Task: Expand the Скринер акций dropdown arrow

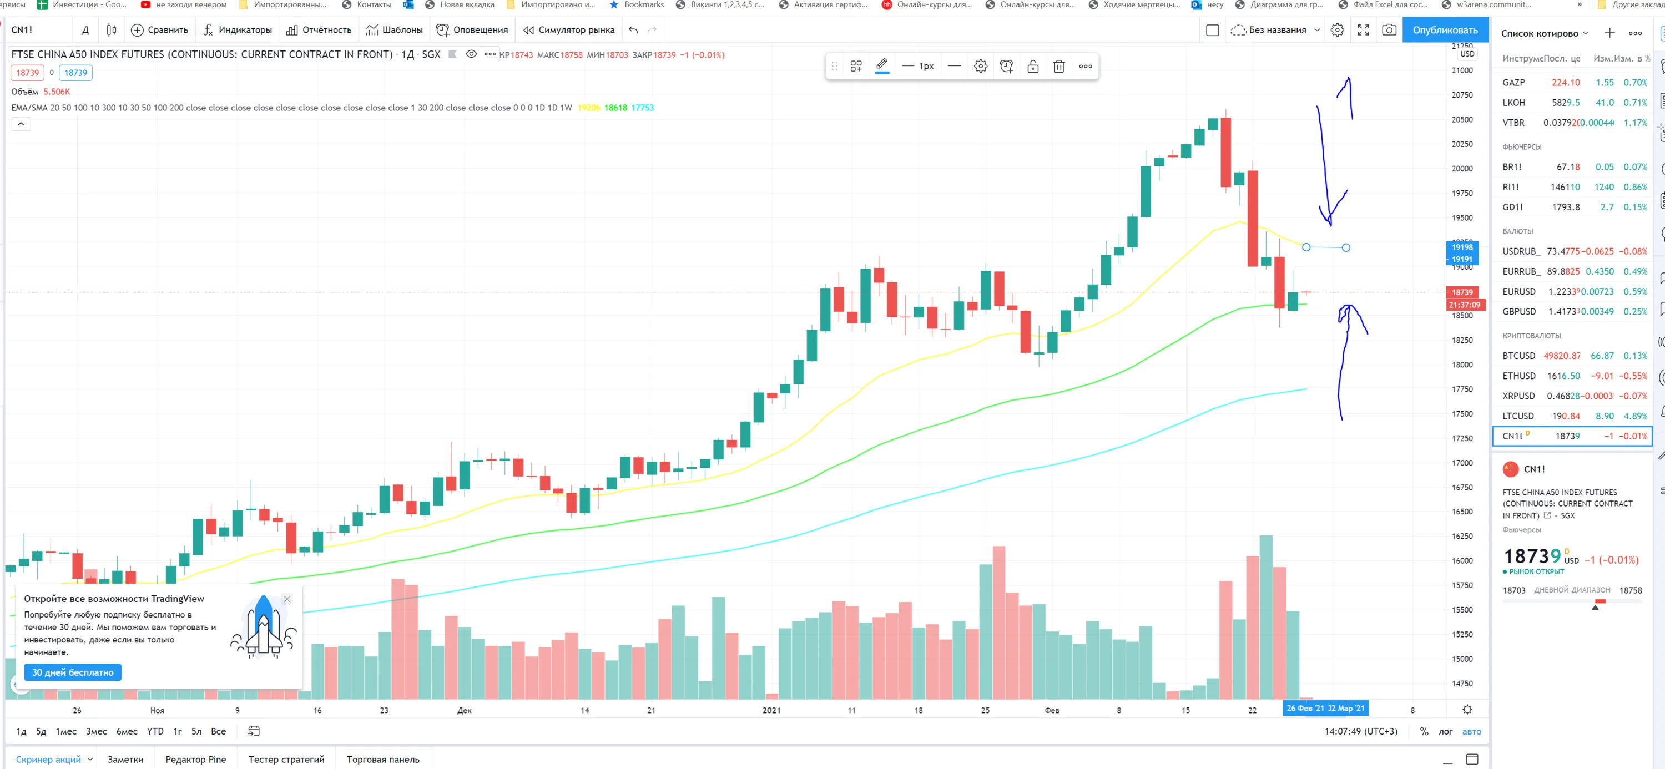Action: click(90, 760)
